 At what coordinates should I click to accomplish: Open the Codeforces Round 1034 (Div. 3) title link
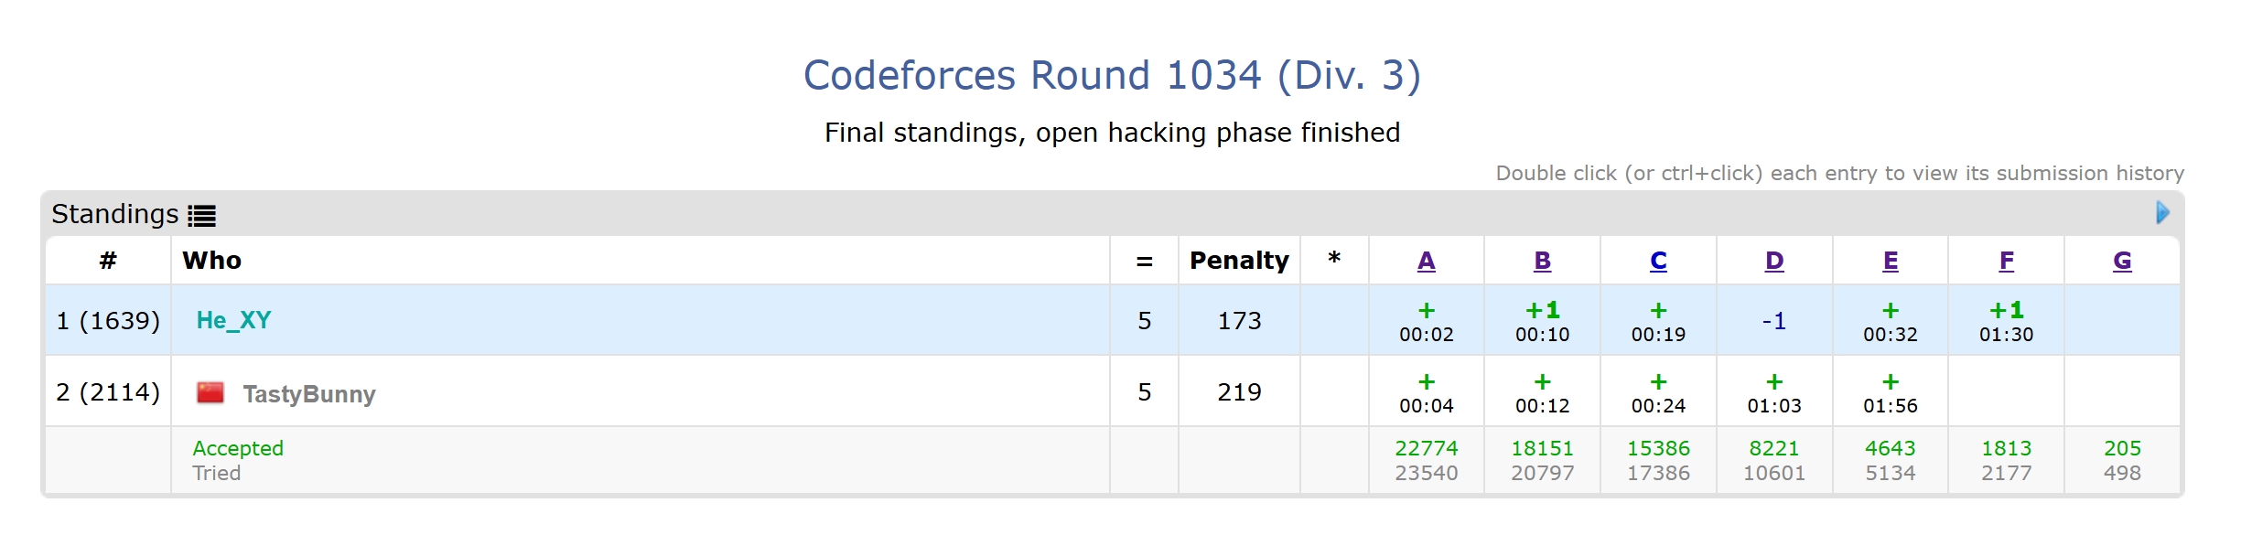tap(1112, 75)
